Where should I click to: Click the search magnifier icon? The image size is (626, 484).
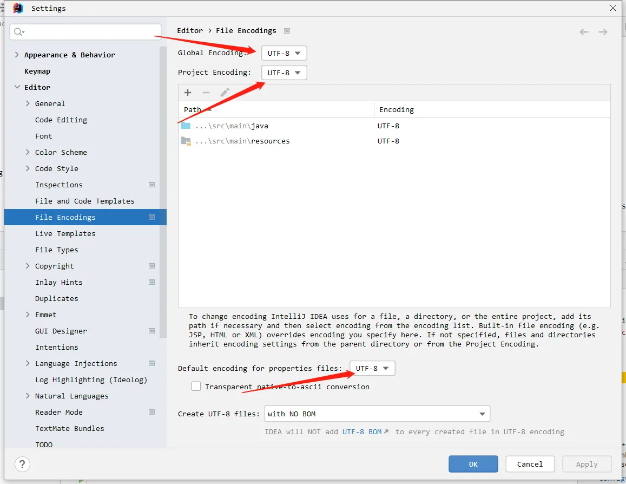[x=18, y=31]
